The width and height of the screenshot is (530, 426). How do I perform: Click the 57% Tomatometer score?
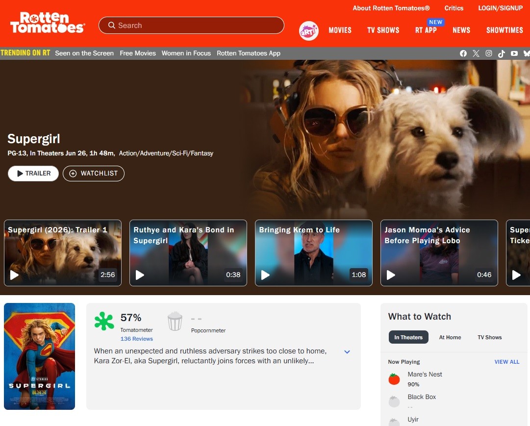[x=131, y=318]
